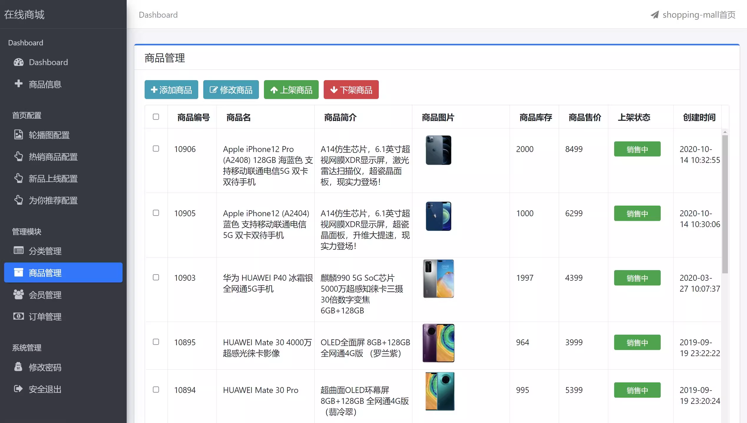Click the 销售中 status for product 10905
This screenshot has height=423, width=747.
[x=637, y=213]
